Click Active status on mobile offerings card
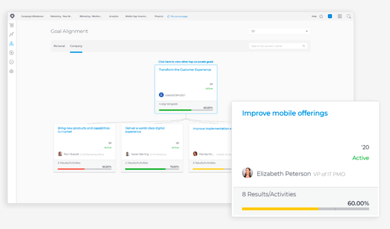The width and height of the screenshot is (390, 229). (x=361, y=158)
